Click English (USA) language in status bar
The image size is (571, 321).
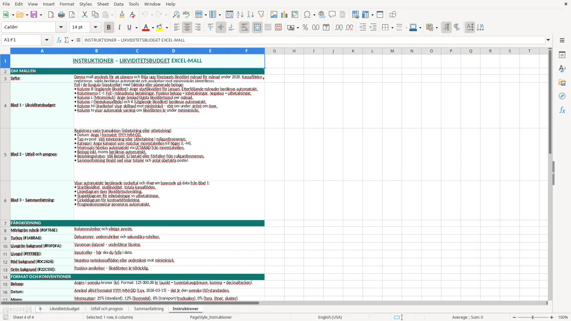tap(330, 317)
